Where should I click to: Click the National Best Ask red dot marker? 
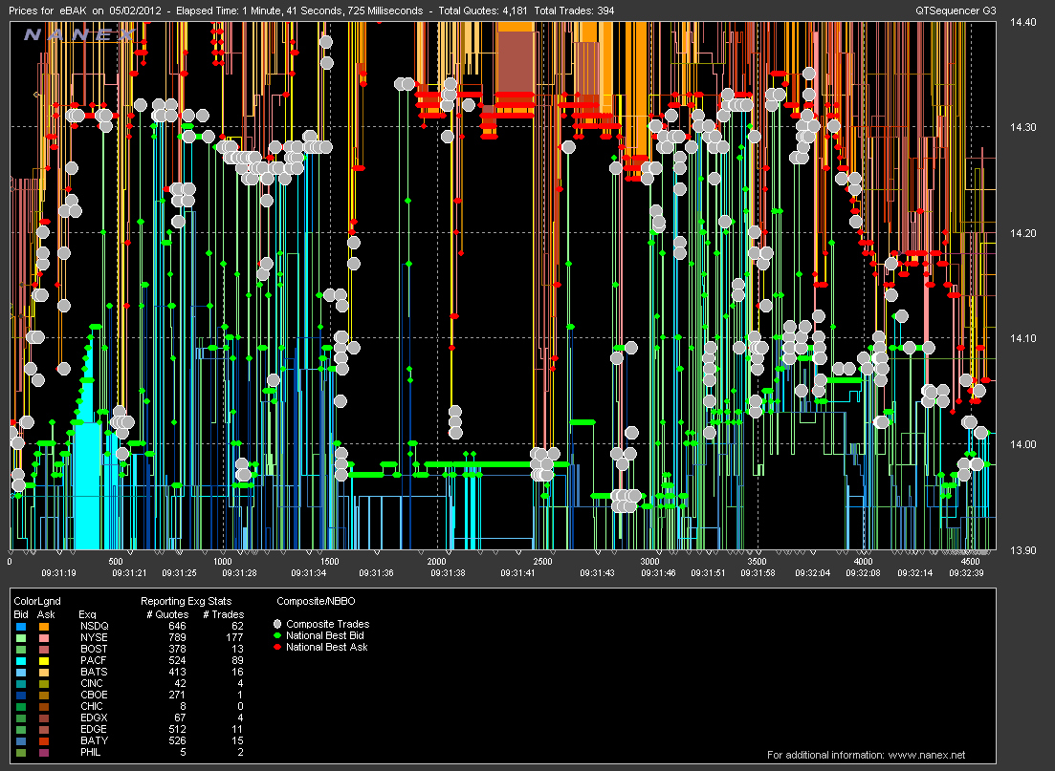click(277, 647)
